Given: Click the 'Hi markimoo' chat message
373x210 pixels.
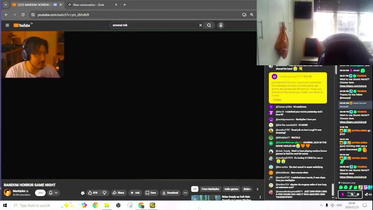Looking at the screenshot, I should coord(300,107).
